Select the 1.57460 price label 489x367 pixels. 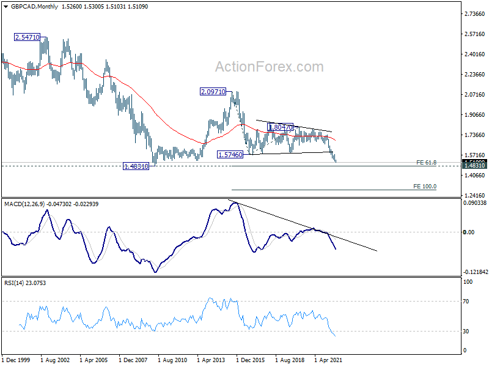click(x=230, y=155)
